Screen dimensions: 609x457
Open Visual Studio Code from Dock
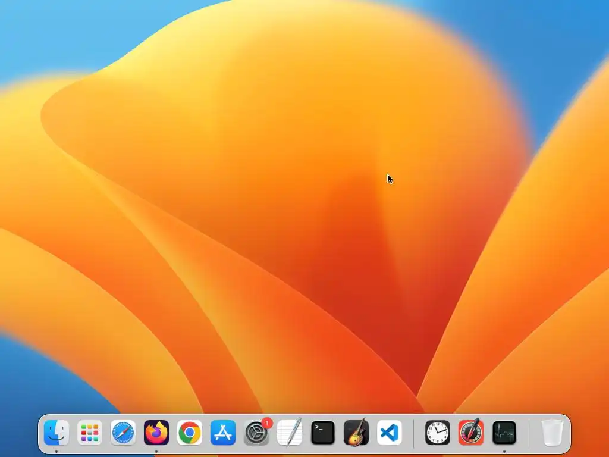[390, 433]
